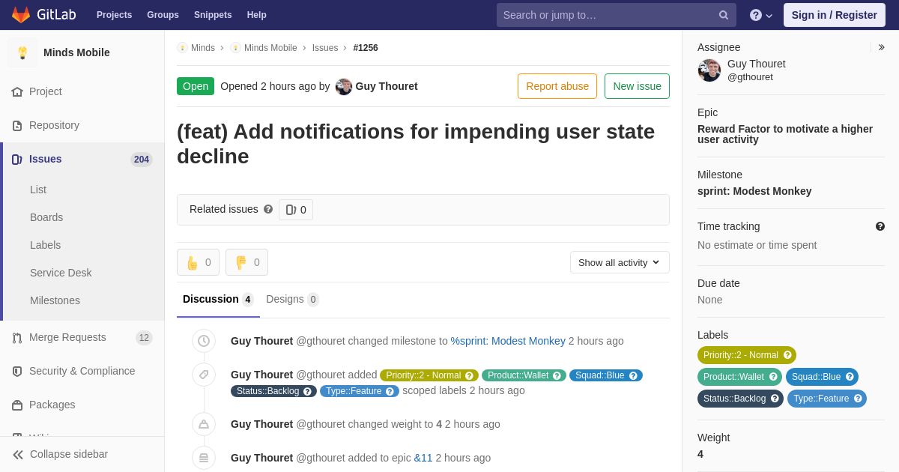Open Service Desk in the sidebar

[x=61, y=273]
